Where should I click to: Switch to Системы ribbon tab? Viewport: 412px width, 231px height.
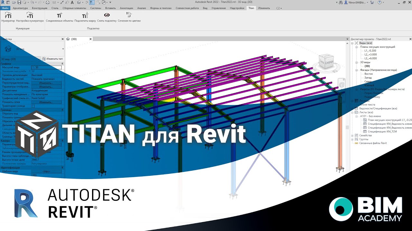click(x=96, y=8)
